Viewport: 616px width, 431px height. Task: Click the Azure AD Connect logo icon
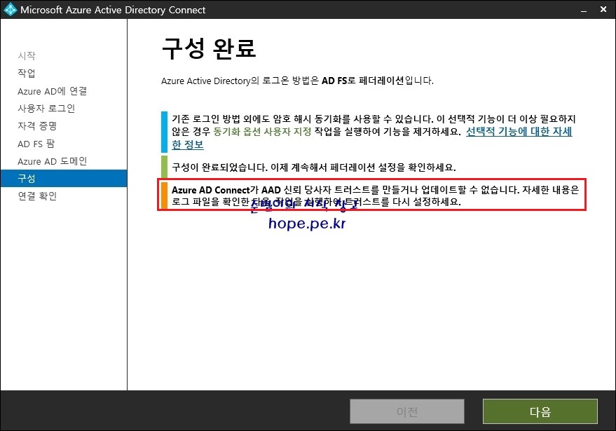[x=10, y=9]
